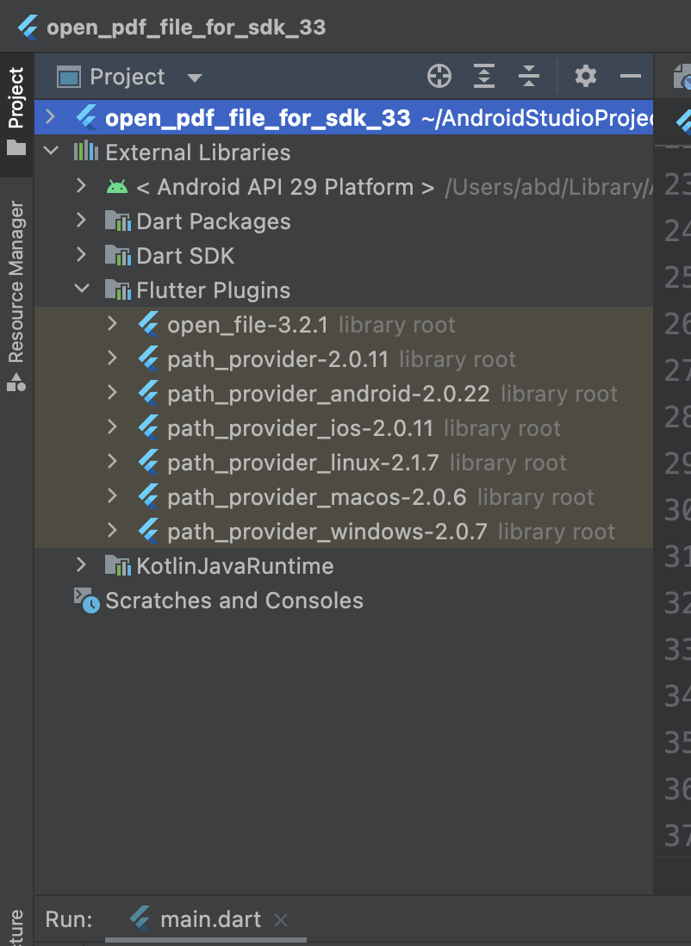Click the External Libraries bars icon
Viewport: 691px width, 946px height.
click(86, 151)
